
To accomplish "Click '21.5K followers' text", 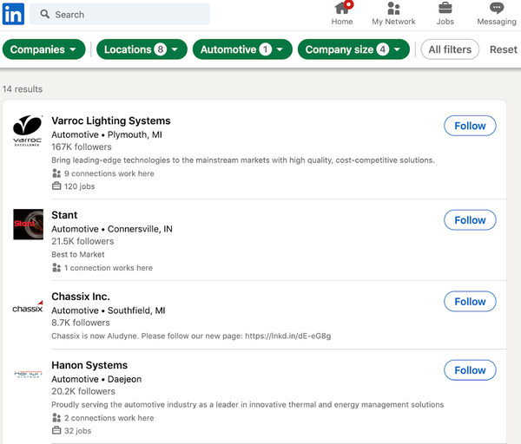I will 82,241.
